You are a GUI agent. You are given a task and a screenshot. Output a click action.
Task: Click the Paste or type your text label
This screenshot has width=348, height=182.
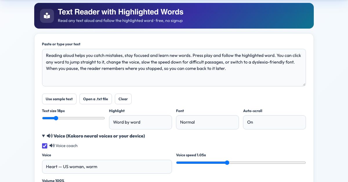pos(61,44)
